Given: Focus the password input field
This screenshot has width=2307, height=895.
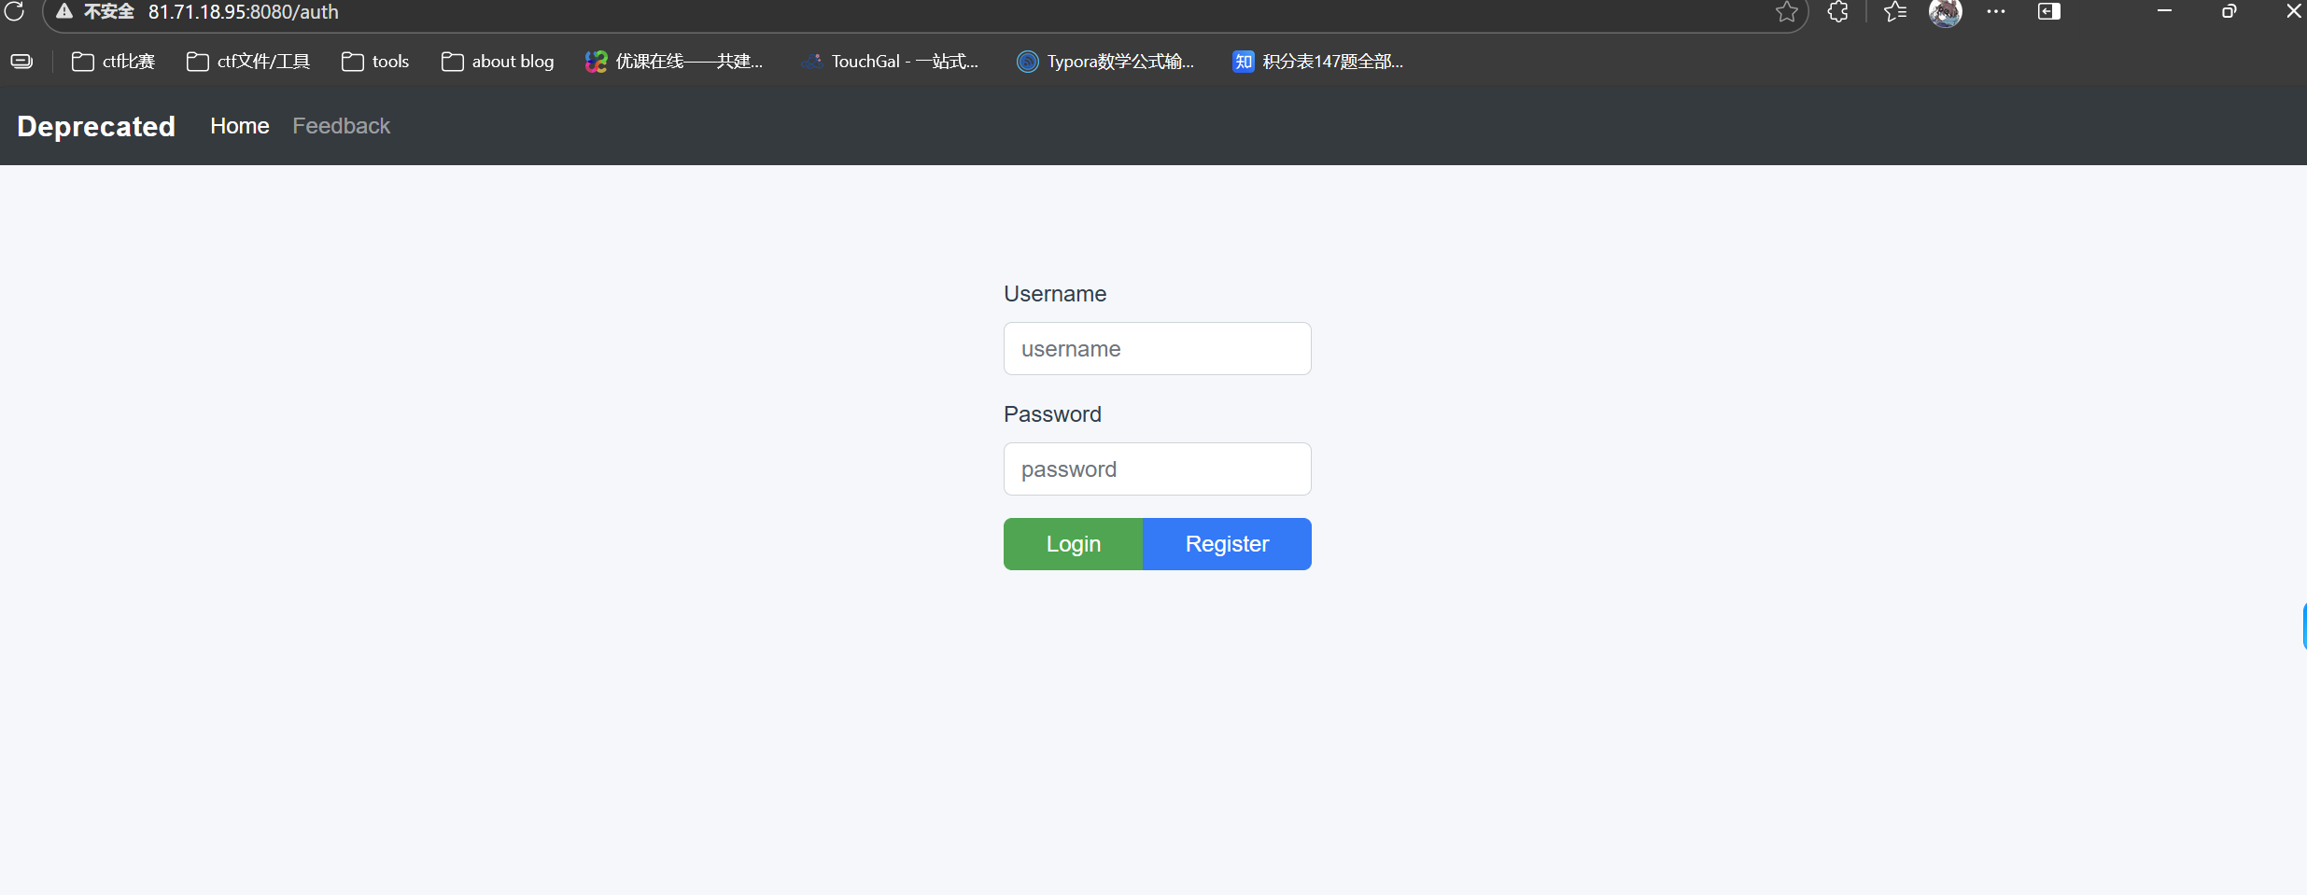Looking at the screenshot, I should pyautogui.click(x=1158, y=469).
